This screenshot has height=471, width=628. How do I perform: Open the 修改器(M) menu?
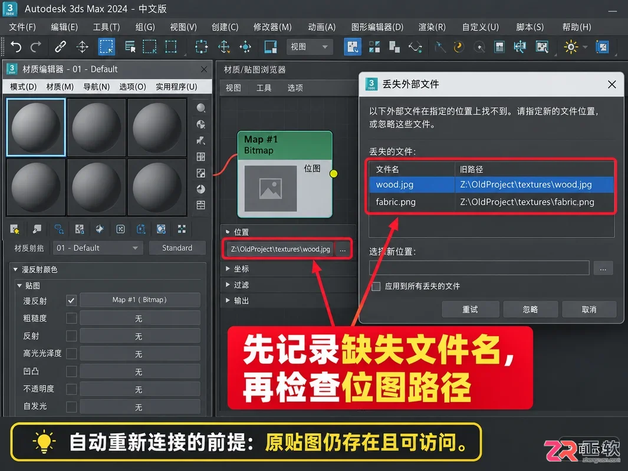(272, 27)
